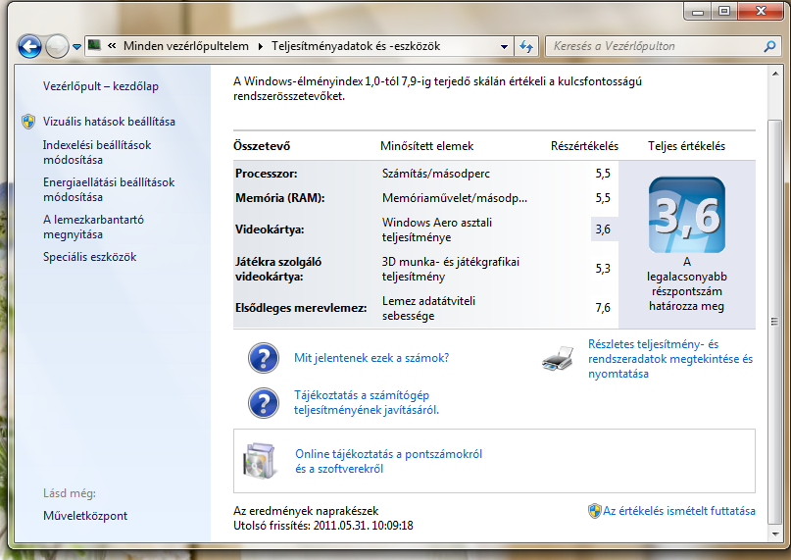The height and width of the screenshot is (560, 791).
Task: Click the 'Memória (RAM):' row label
Action: 280,198
